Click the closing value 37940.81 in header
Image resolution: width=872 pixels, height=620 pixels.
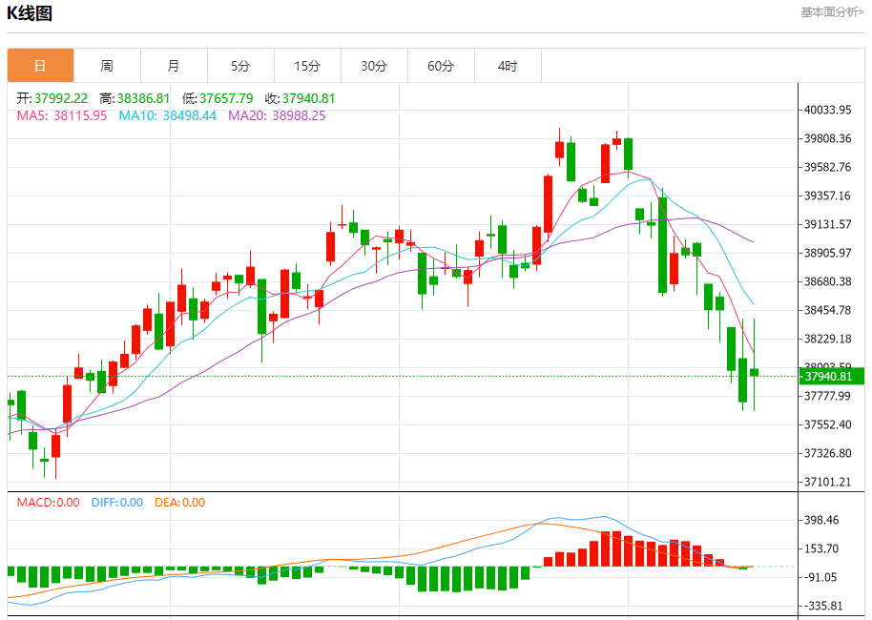click(309, 98)
